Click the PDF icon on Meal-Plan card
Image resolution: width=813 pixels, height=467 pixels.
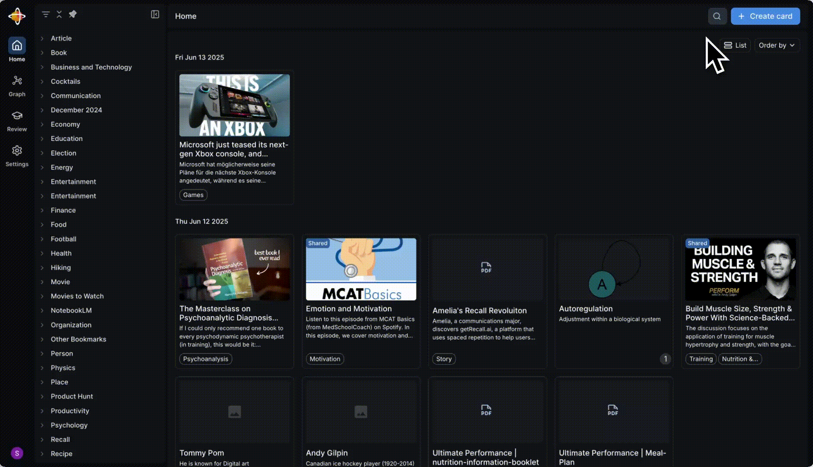(x=613, y=410)
